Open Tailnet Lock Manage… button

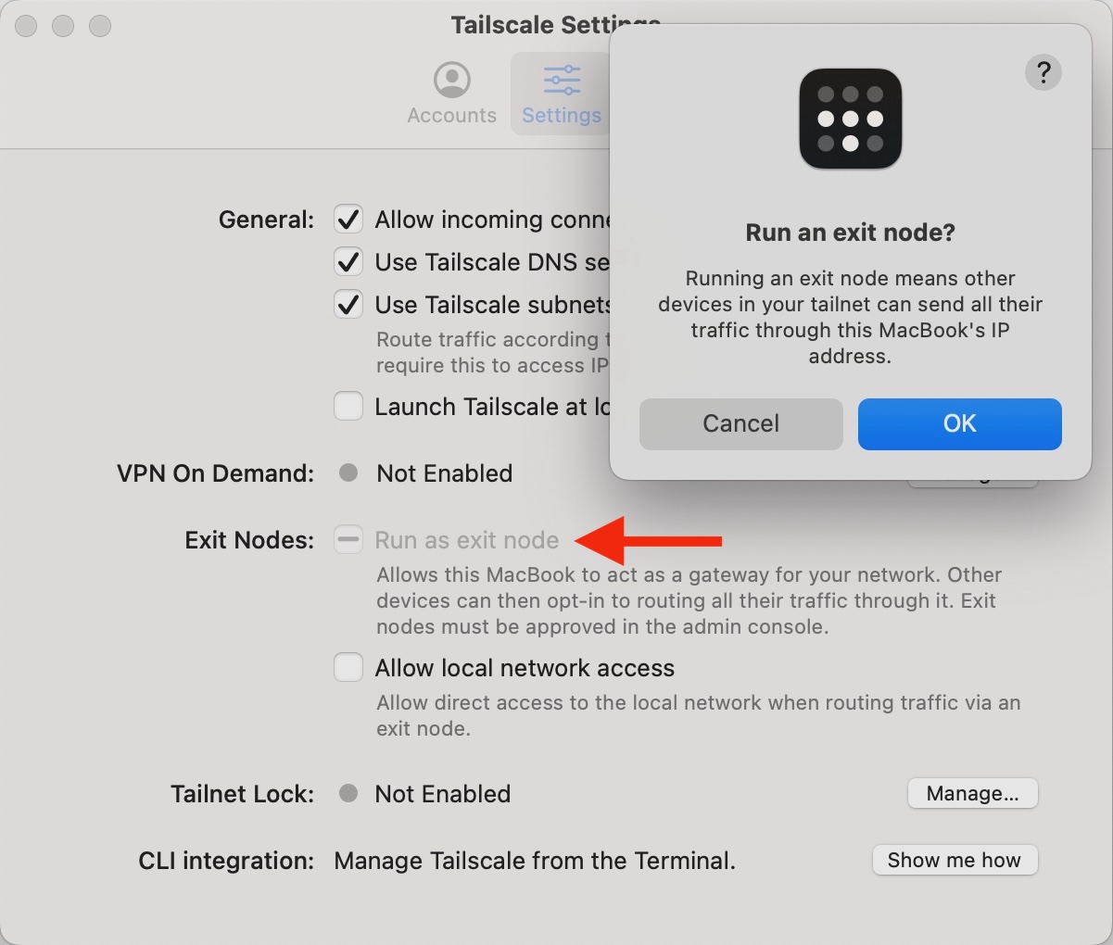click(973, 794)
